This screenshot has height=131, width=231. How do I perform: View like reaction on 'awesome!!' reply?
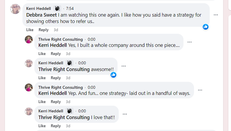113,75
